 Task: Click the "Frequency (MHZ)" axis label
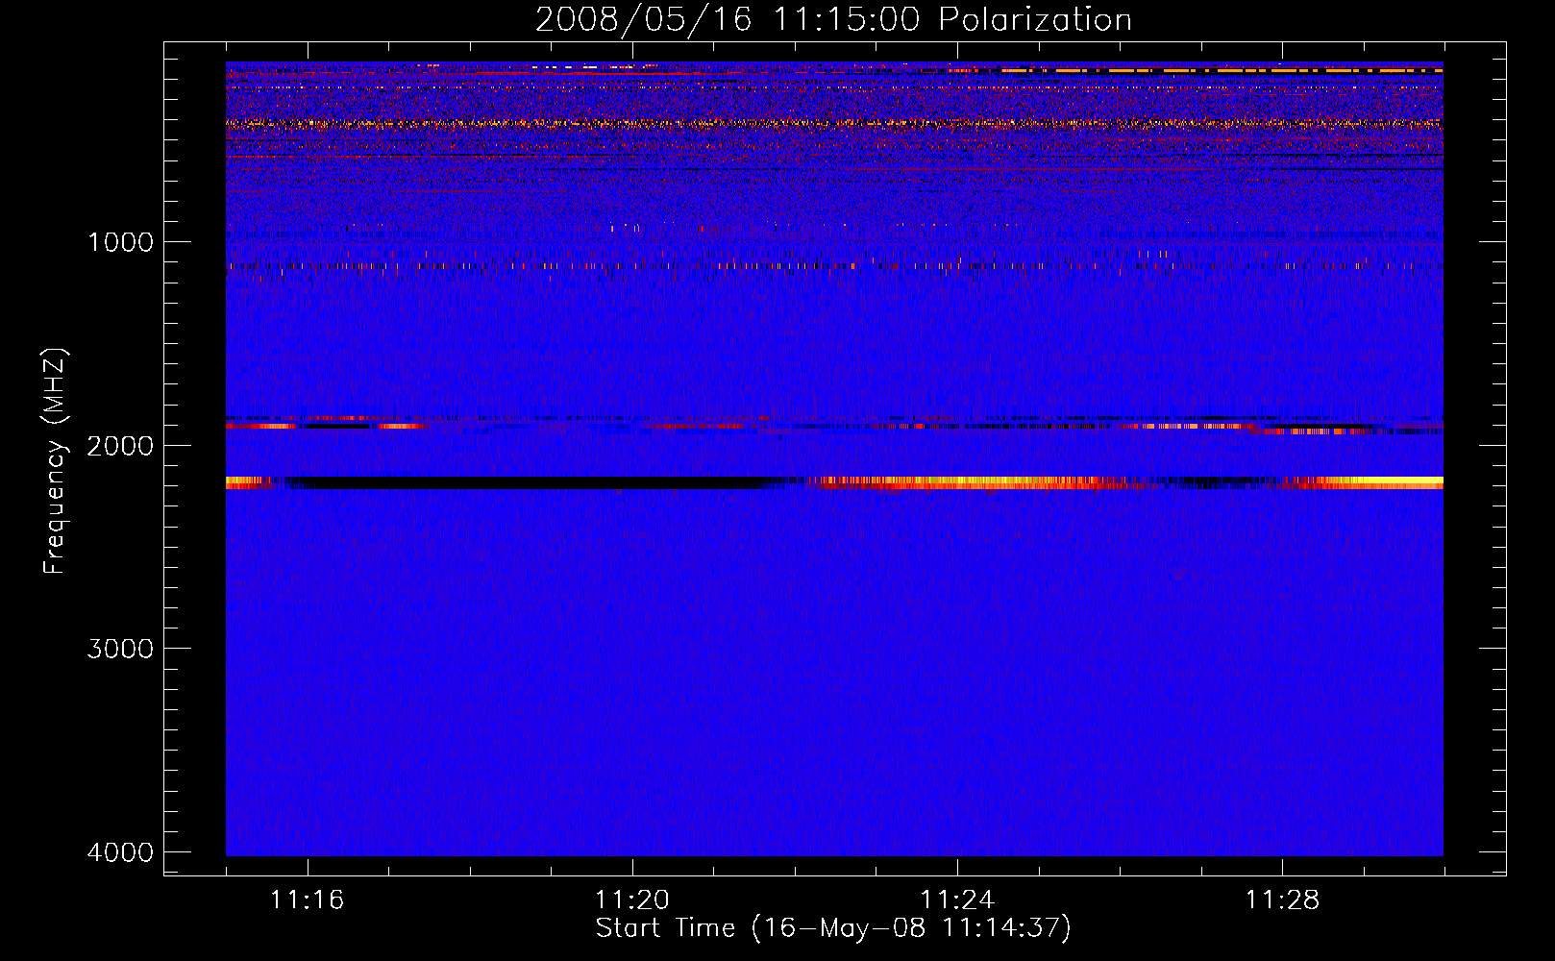(x=56, y=461)
